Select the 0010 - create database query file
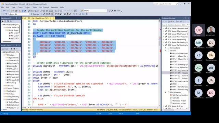This screenshot has width=219, height=123. click(x=179, y=53)
